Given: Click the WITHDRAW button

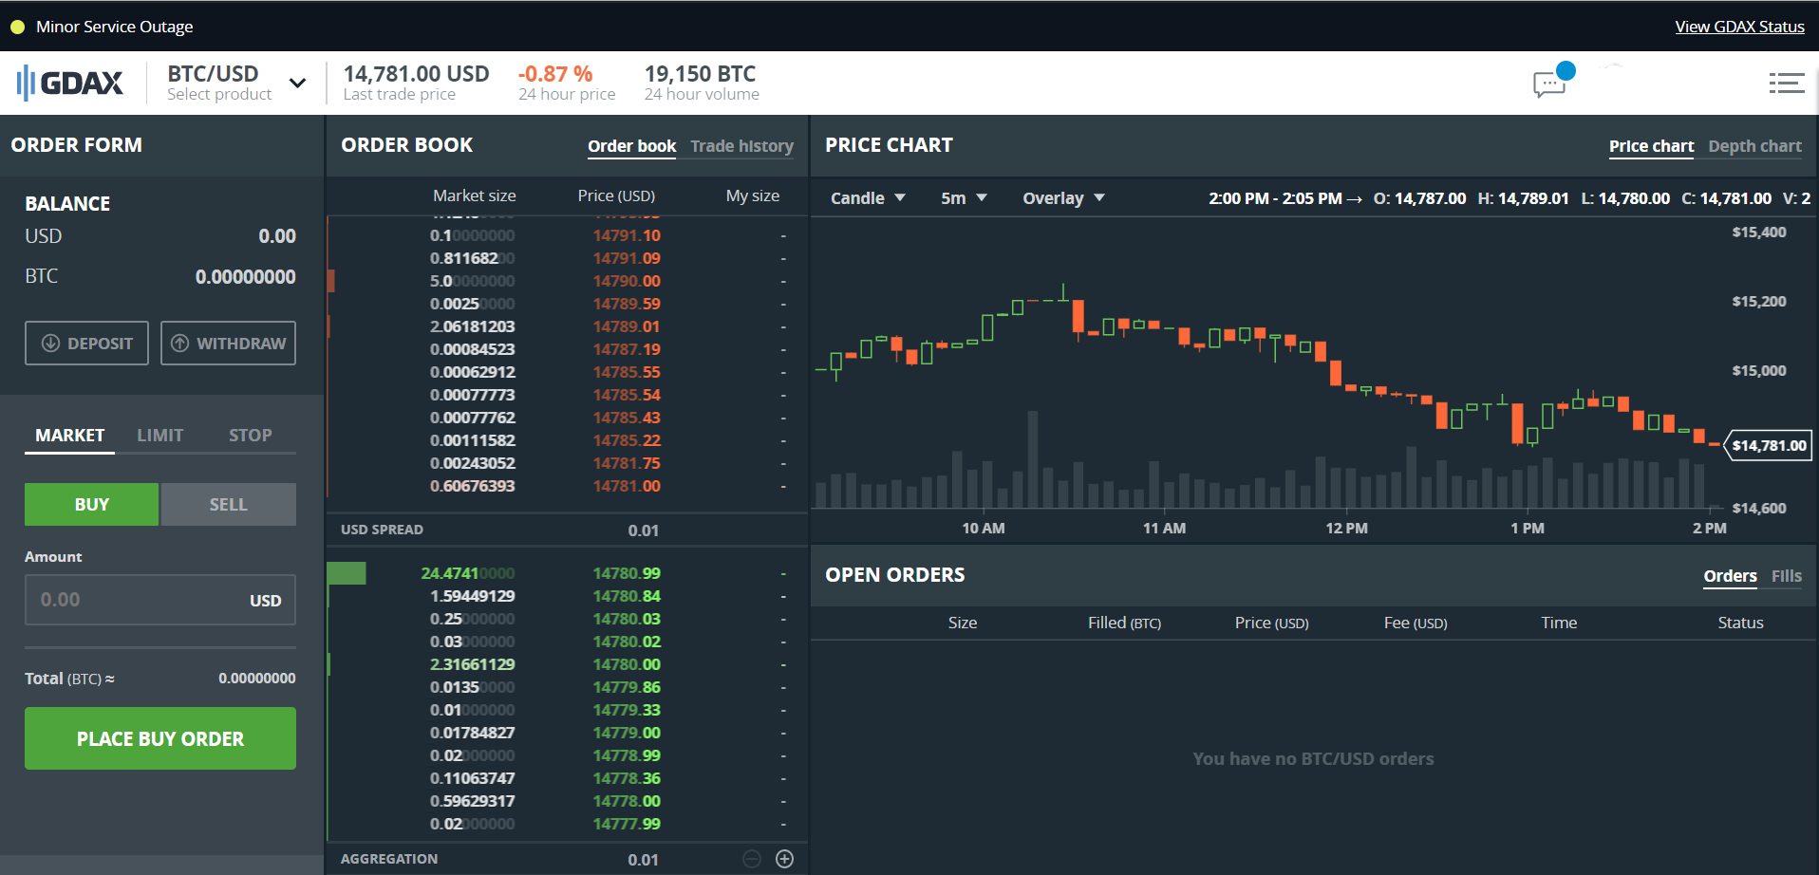Looking at the screenshot, I should click(x=228, y=344).
